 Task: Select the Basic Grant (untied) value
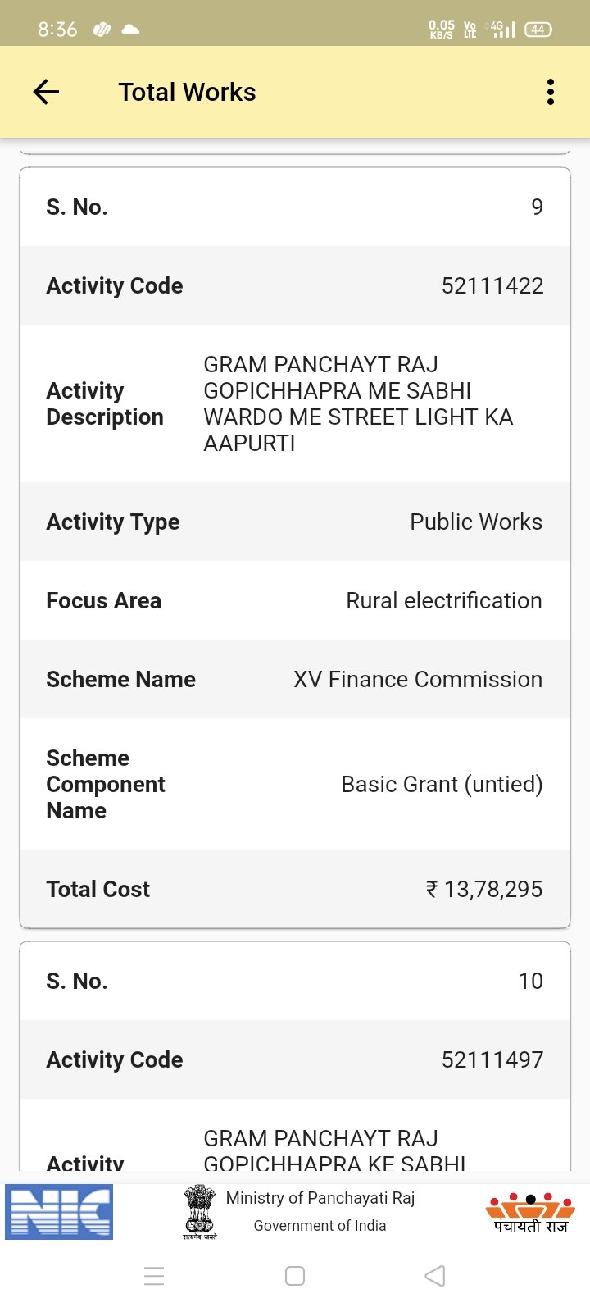(x=442, y=784)
